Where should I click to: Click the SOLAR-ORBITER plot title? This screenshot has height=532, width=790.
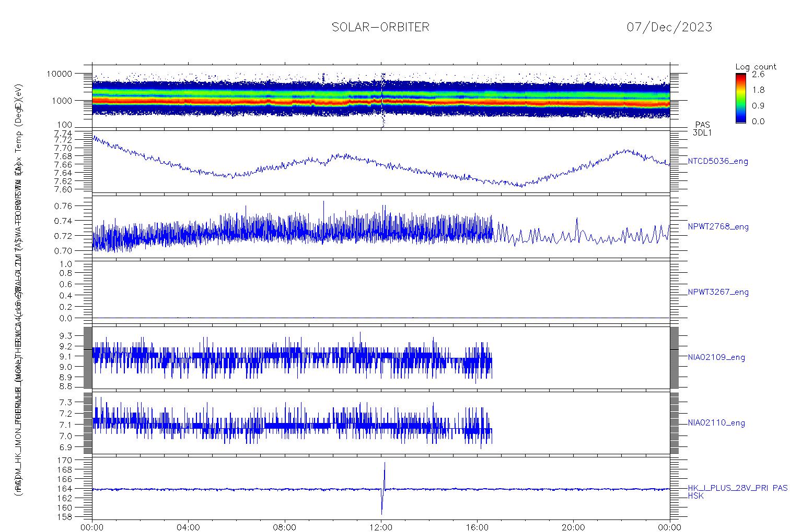[x=380, y=27]
